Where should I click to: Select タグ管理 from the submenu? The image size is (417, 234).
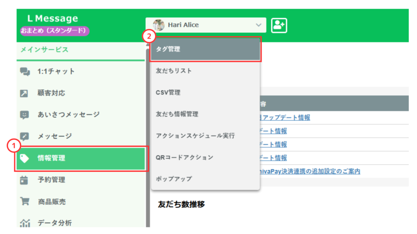pyautogui.click(x=205, y=49)
